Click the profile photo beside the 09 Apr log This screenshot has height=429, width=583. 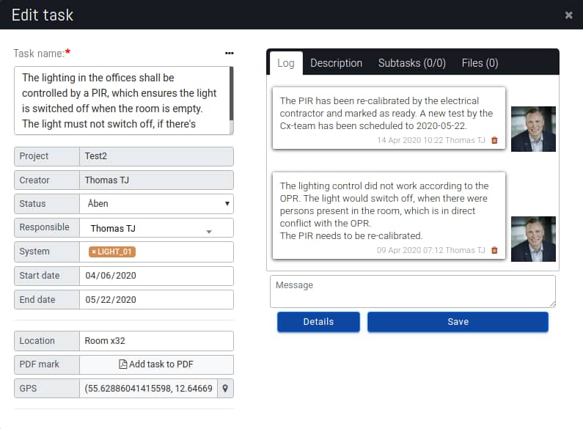click(533, 239)
